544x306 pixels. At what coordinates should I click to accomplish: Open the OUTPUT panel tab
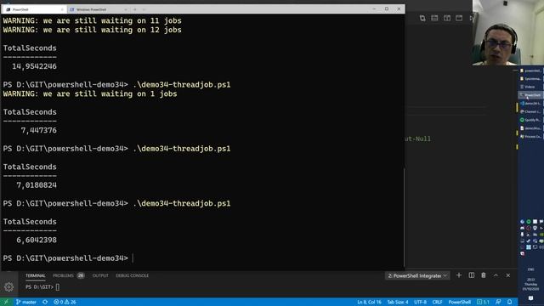[100, 275]
